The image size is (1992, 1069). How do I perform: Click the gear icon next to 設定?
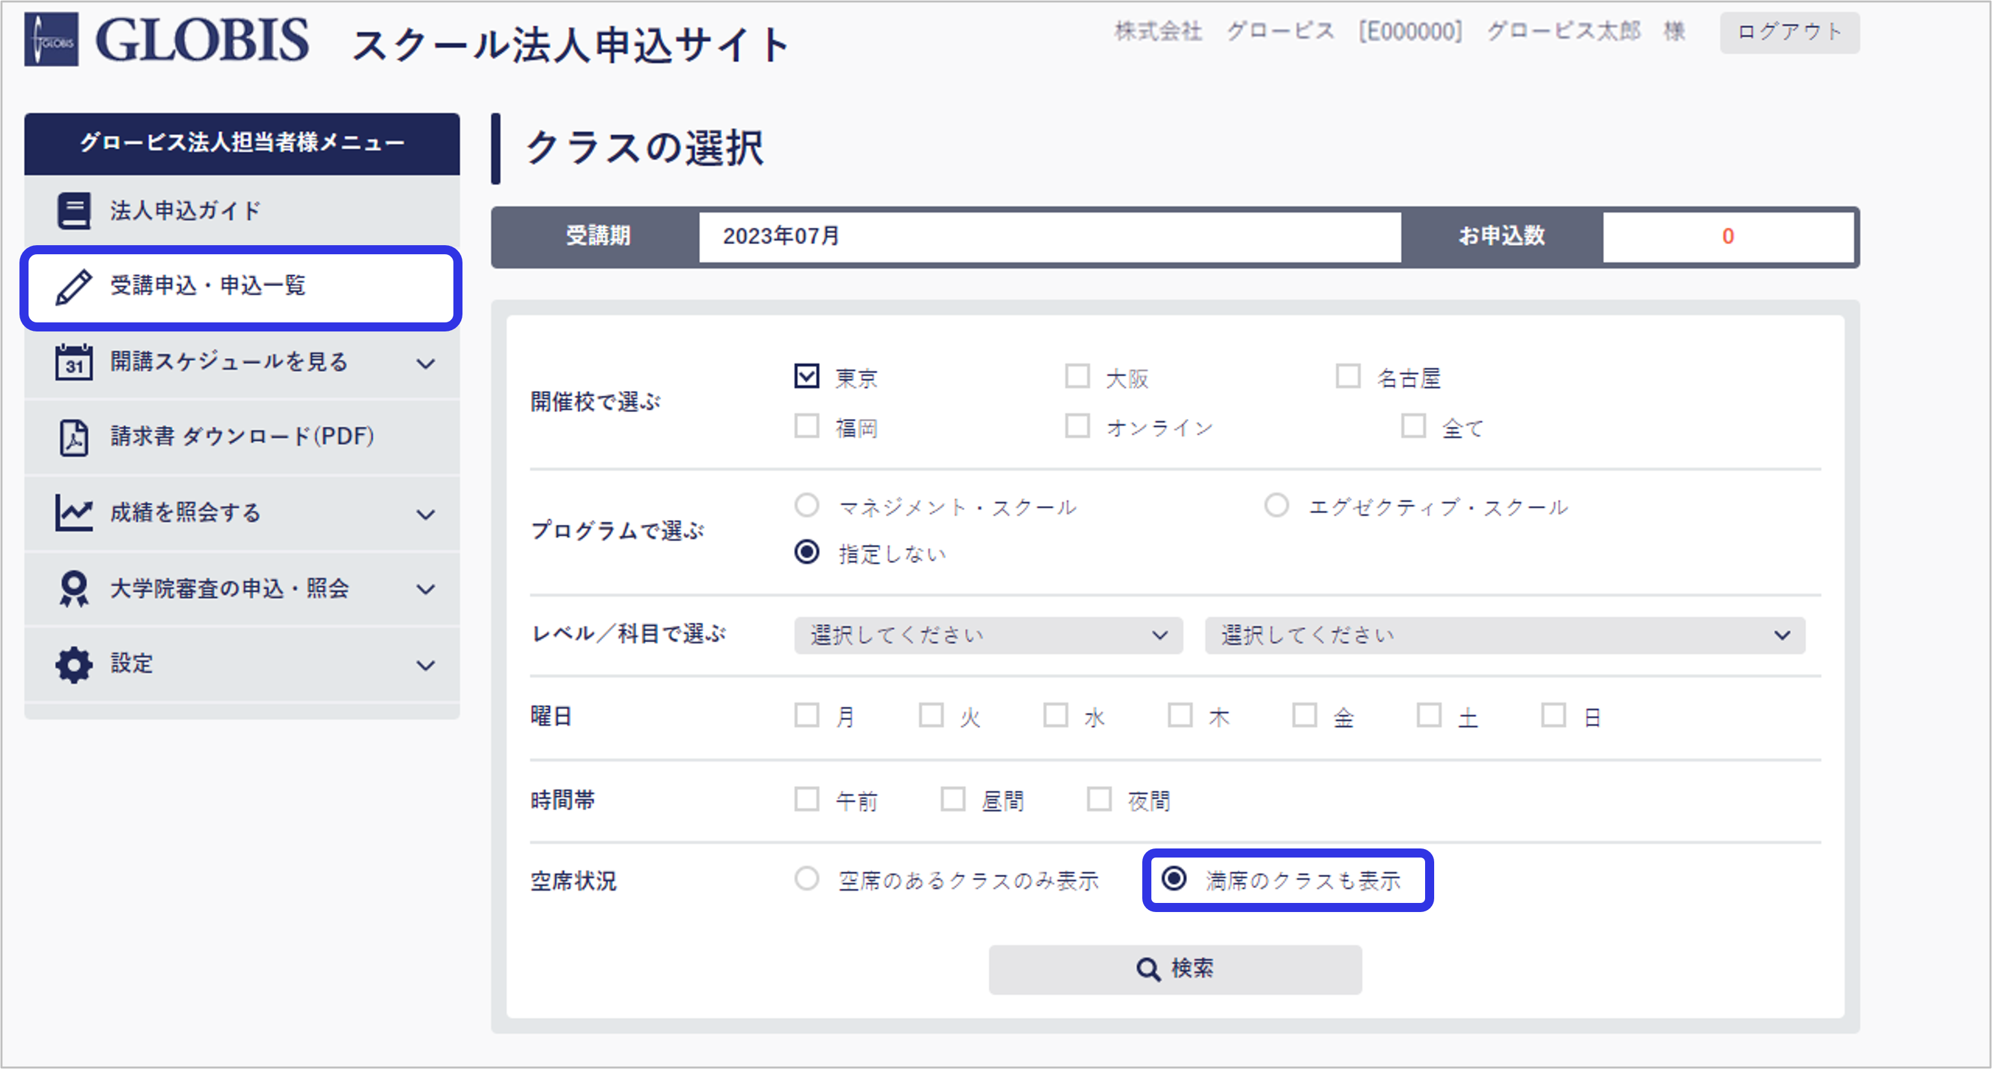pos(74,664)
